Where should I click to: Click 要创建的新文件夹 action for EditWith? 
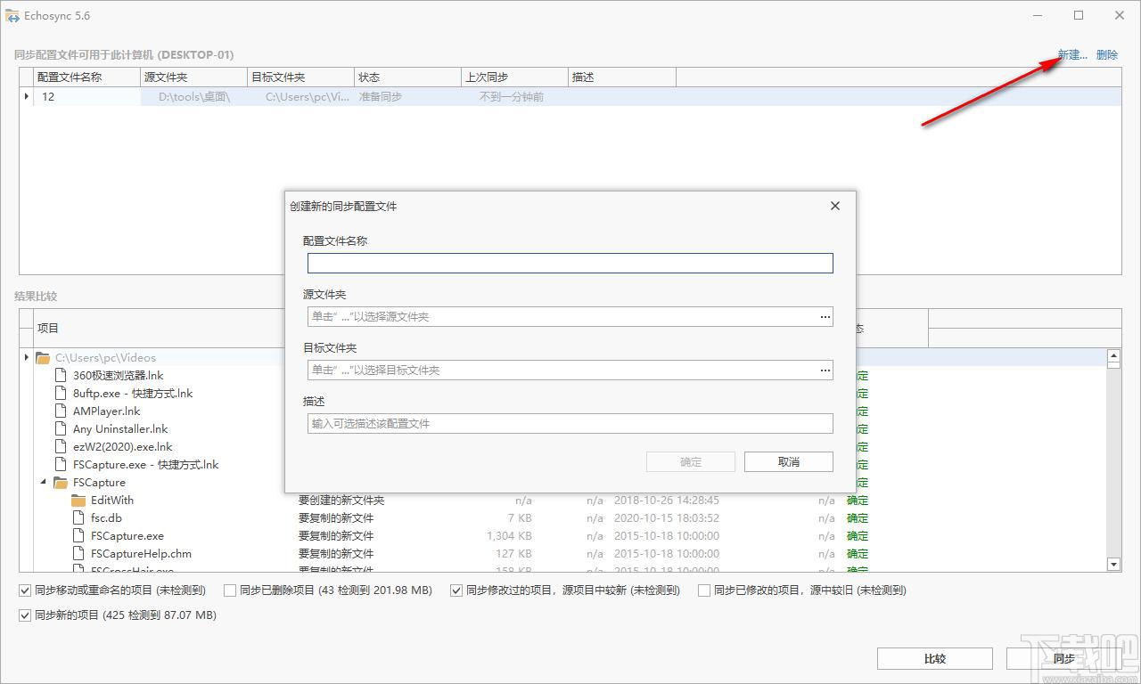[x=341, y=500]
